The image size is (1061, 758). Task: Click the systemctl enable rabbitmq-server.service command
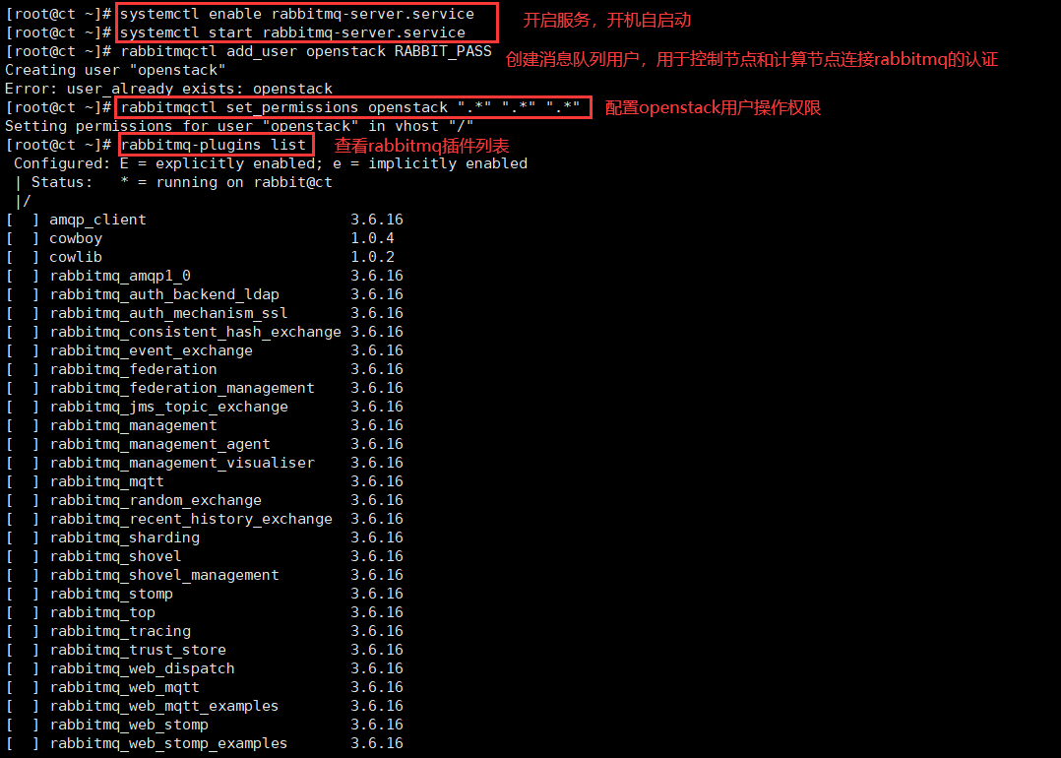pos(297,14)
